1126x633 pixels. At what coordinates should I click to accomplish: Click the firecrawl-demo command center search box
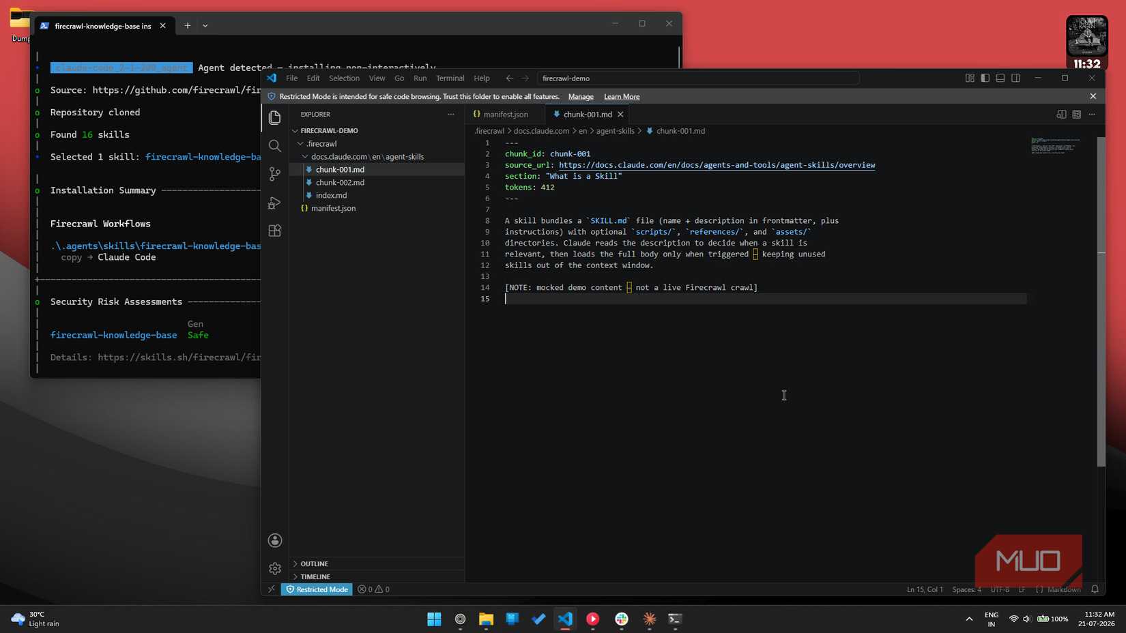click(x=698, y=78)
